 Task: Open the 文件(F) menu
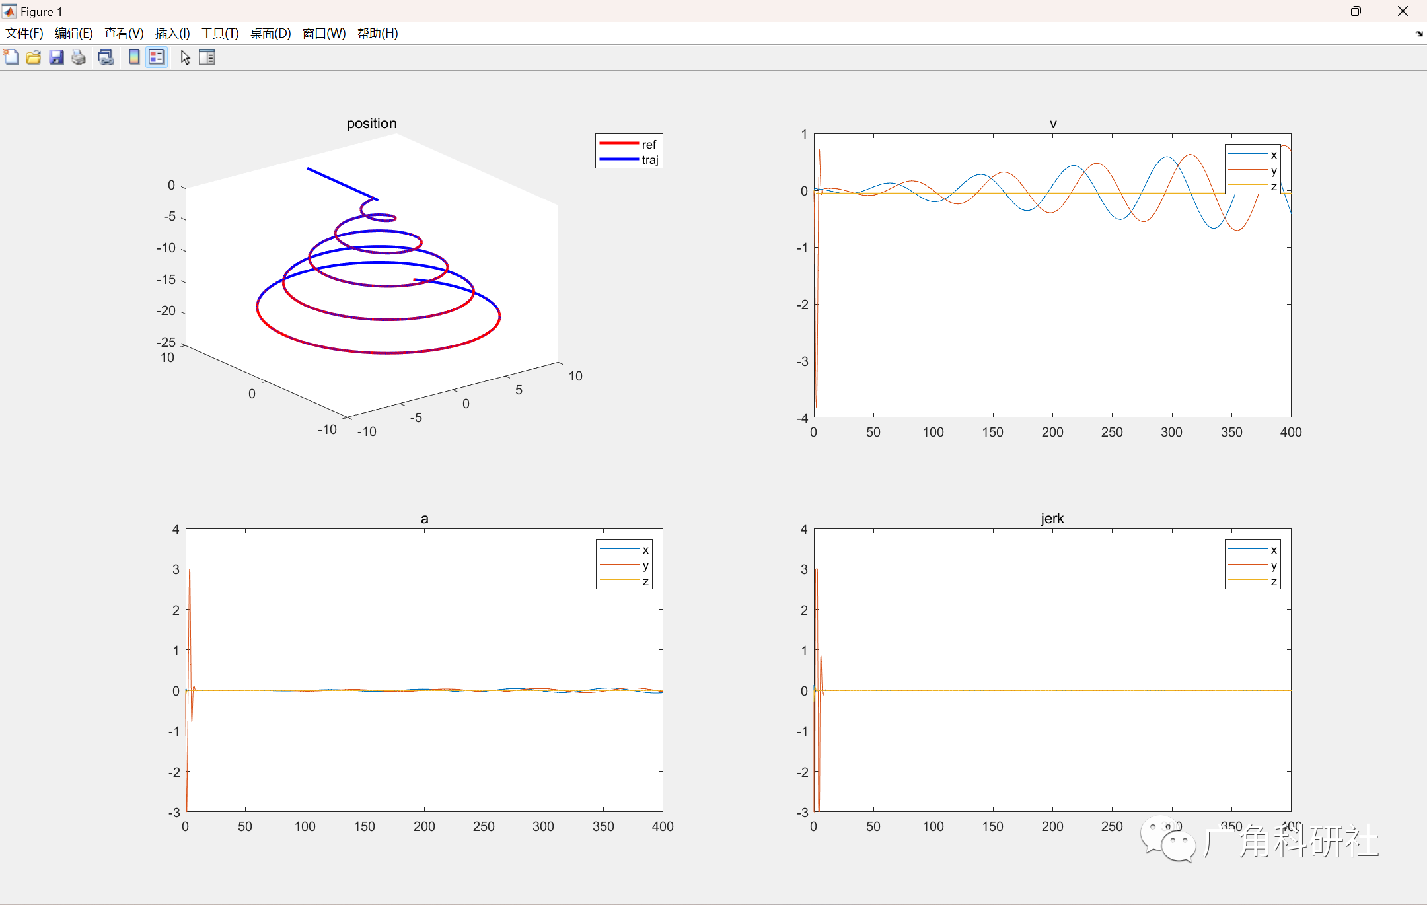click(24, 34)
